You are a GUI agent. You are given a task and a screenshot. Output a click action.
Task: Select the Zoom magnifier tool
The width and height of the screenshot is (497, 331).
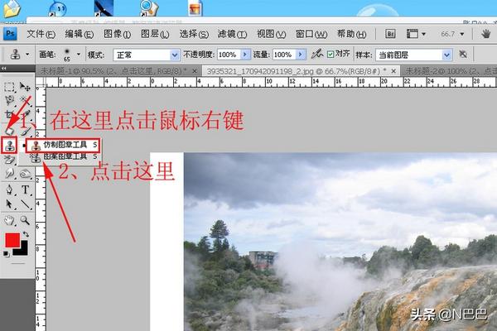[25, 220]
